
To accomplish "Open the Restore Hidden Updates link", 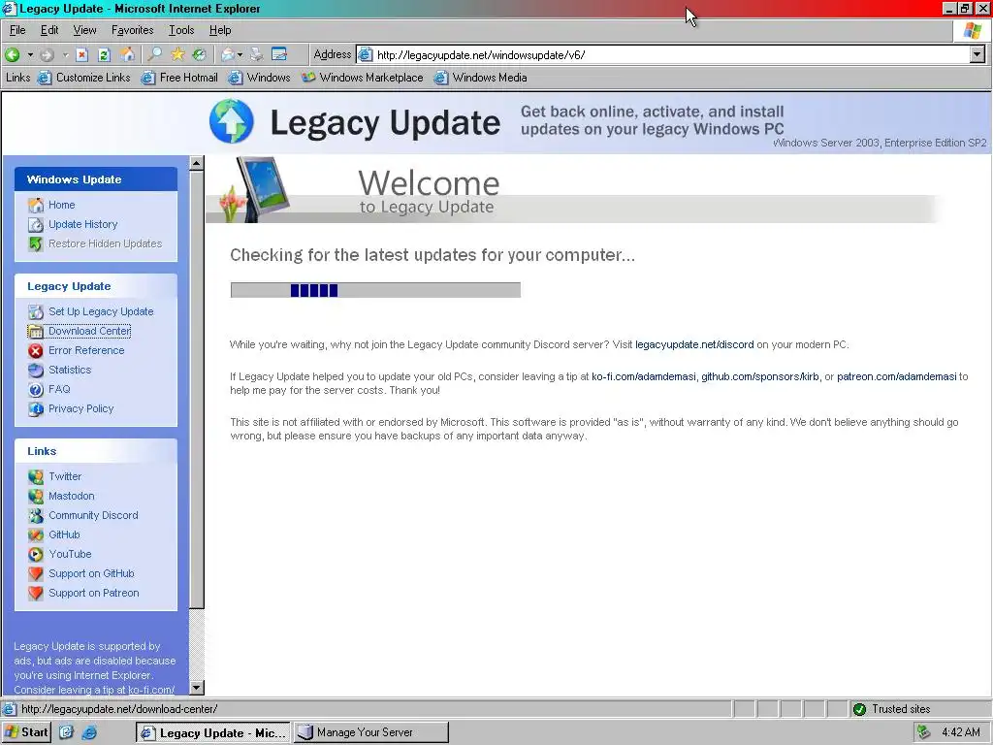I will coord(105,243).
